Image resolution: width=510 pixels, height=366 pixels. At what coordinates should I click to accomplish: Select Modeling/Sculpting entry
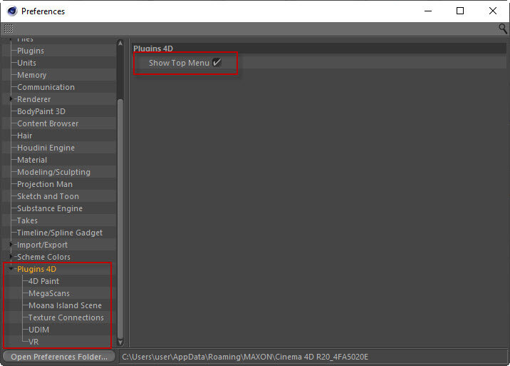(x=53, y=172)
